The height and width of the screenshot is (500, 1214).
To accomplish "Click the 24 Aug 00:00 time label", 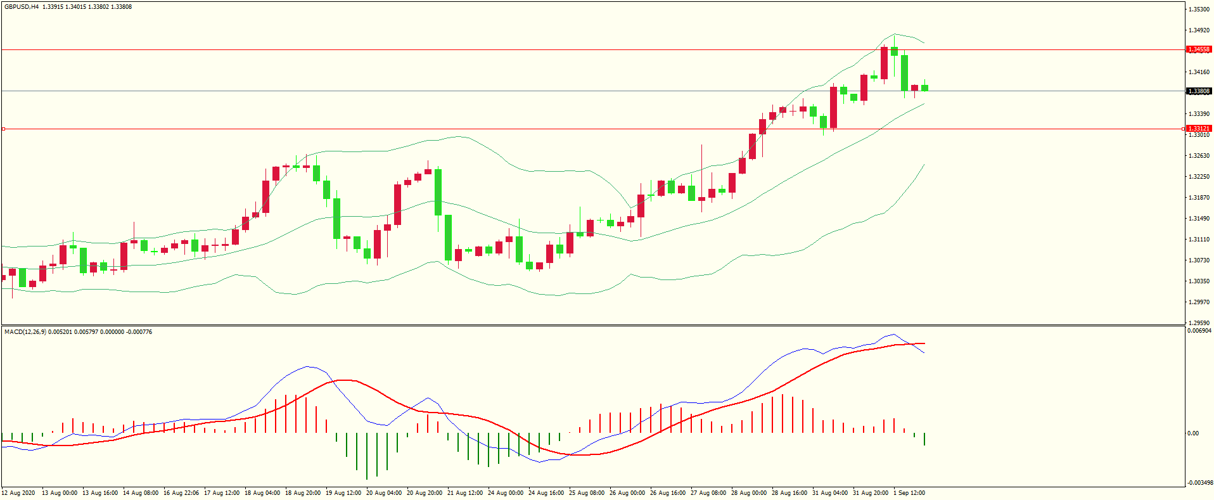I will [506, 493].
